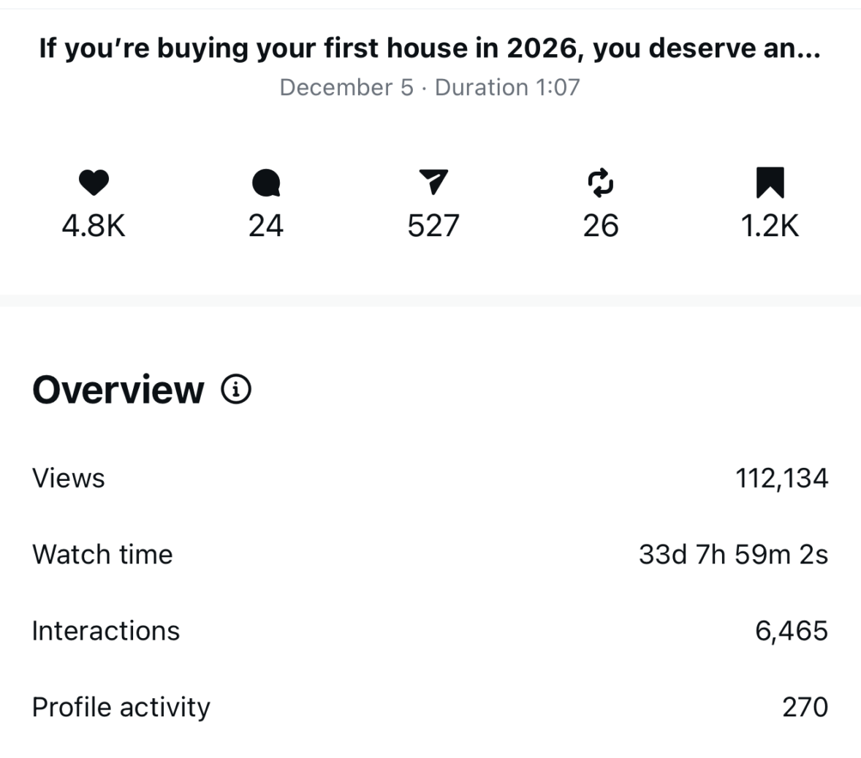This screenshot has width=861, height=758.
Task: Tap the heart likes icon
Action: point(94,182)
